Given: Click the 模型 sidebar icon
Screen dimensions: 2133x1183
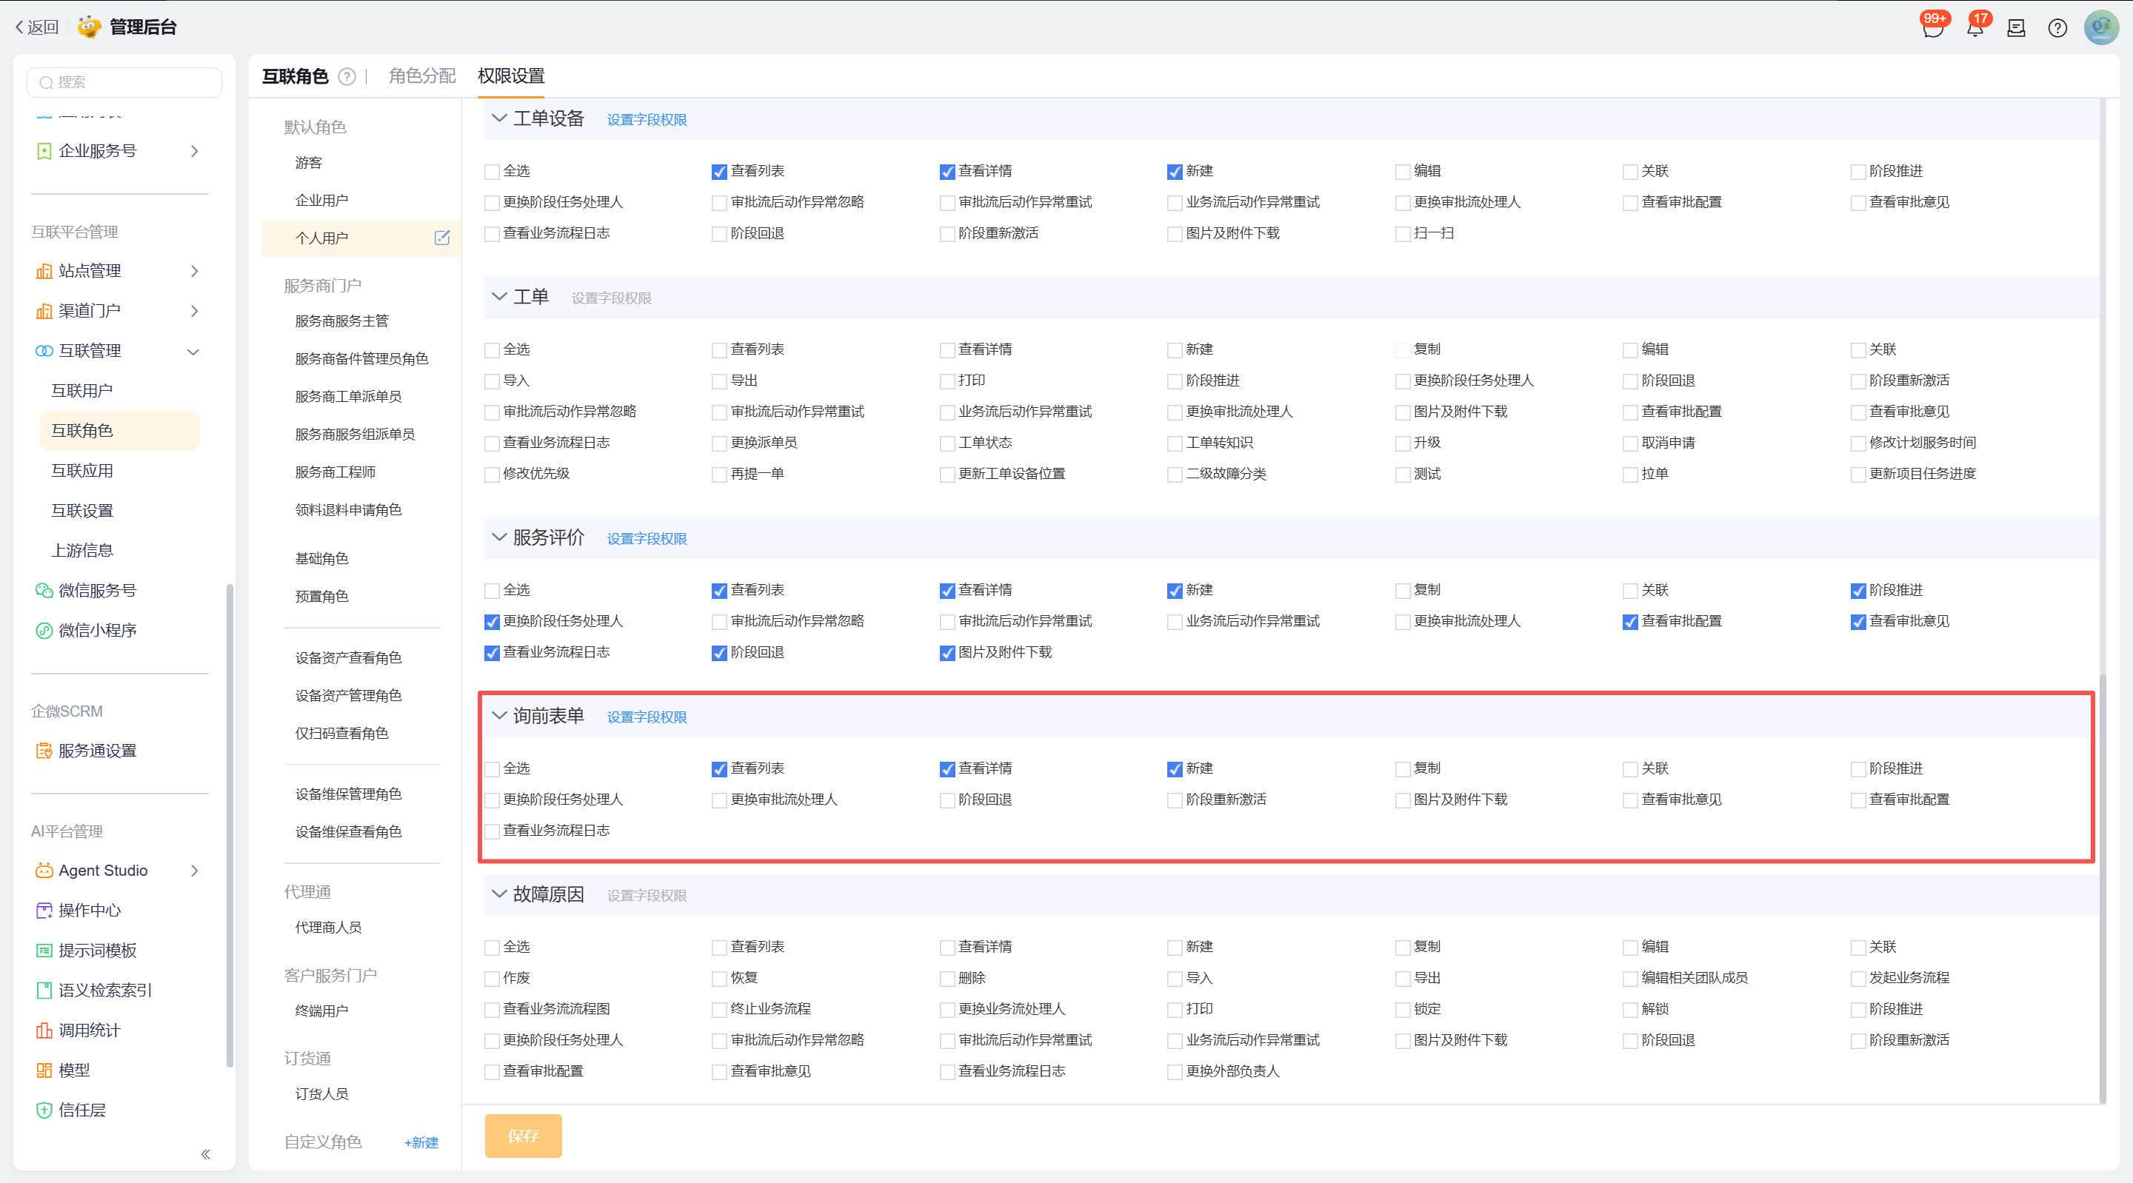Looking at the screenshot, I should (44, 1070).
